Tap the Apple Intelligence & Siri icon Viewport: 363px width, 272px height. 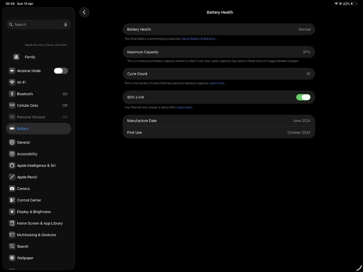pyautogui.click(x=12, y=166)
